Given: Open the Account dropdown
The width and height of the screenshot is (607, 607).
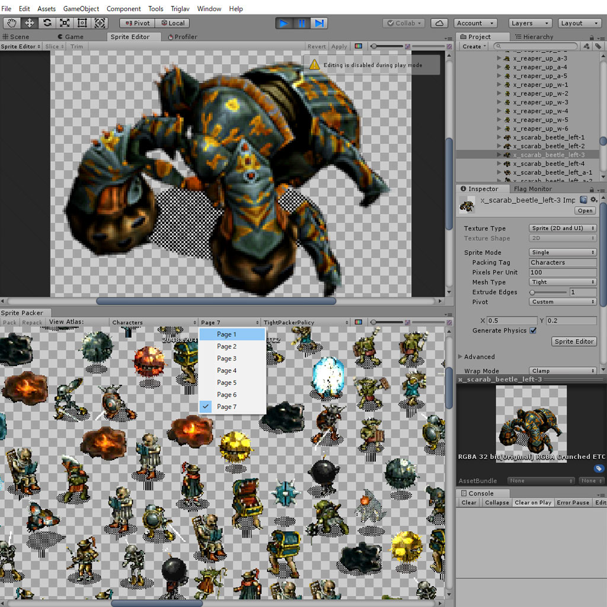Looking at the screenshot, I should pyautogui.click(x=475, y=23).
